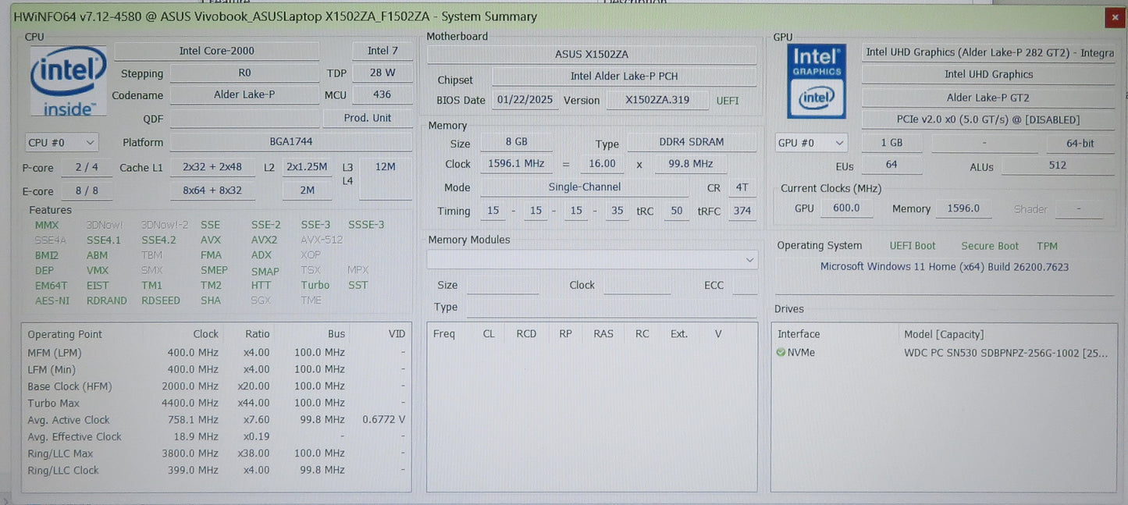Click the Interface column header in Drives
This screenshot has height=505, width=1128.
coord(799,334)
